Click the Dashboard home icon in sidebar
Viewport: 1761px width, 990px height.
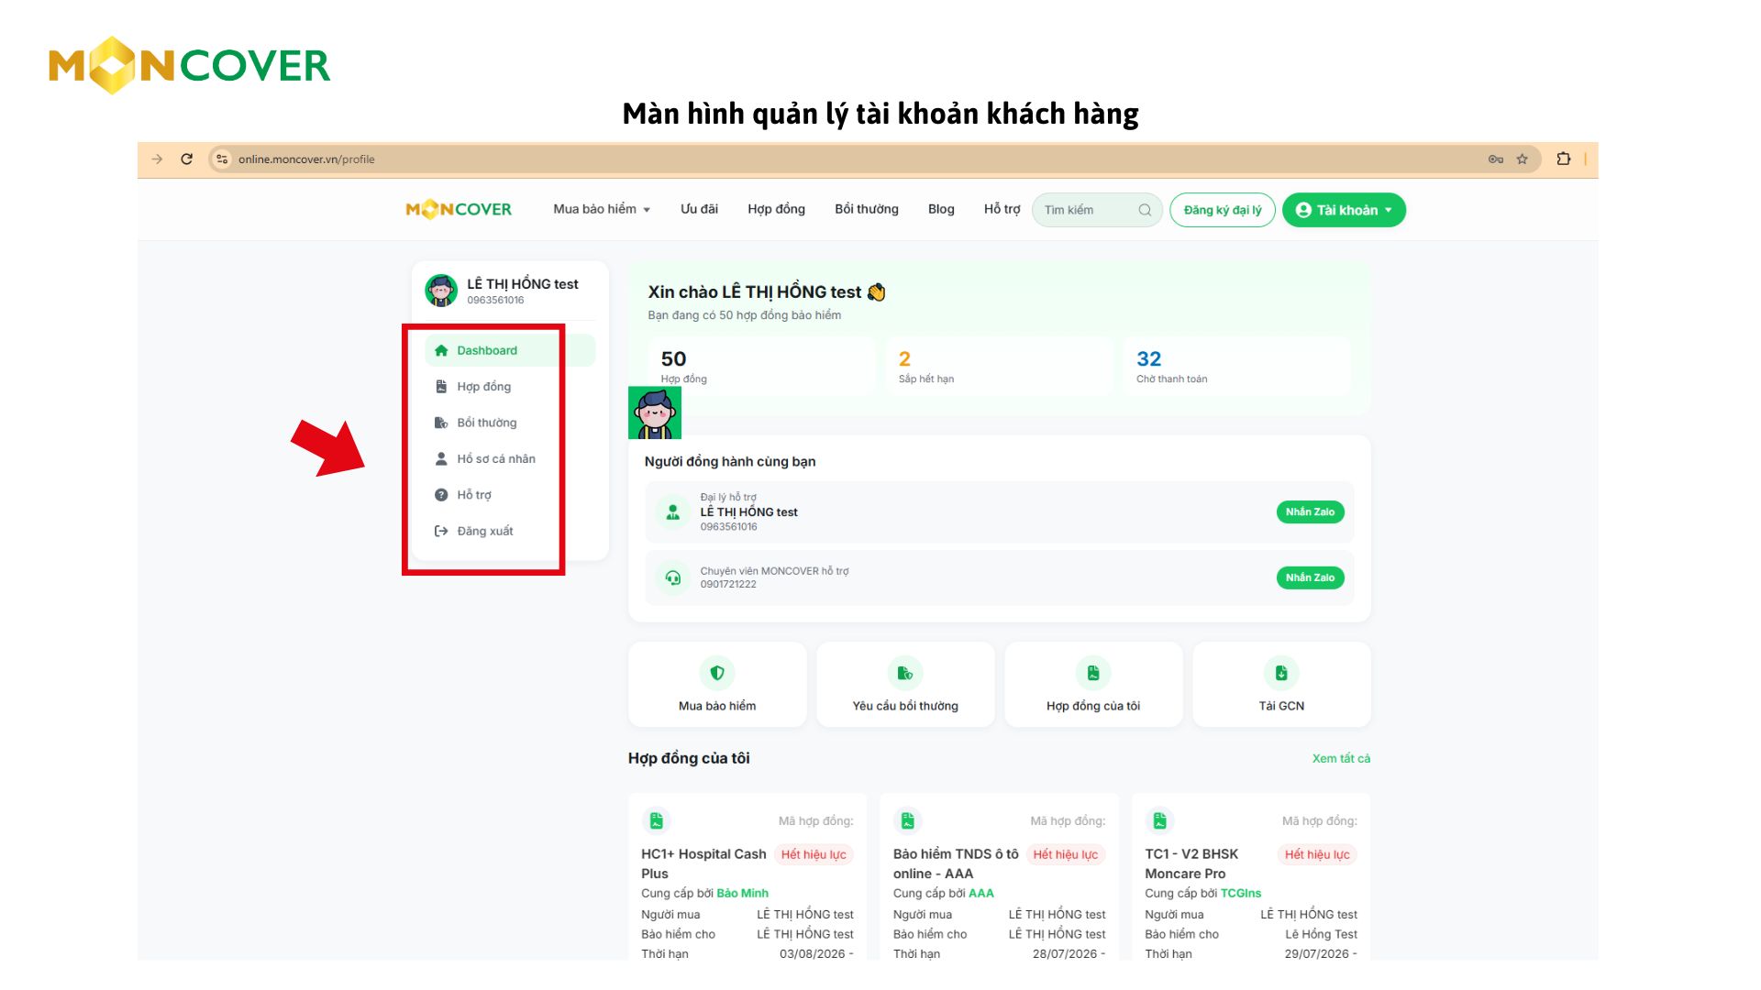point(441,350)
